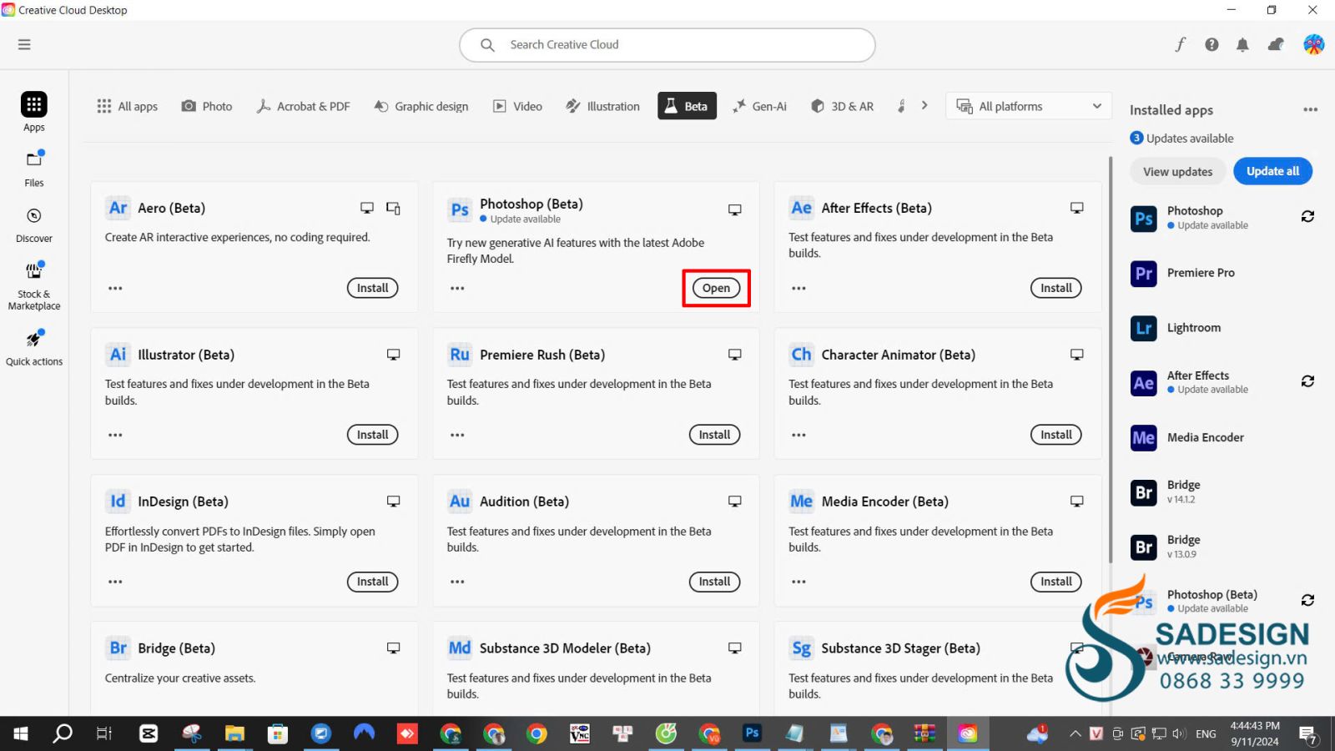The height and width of the screenshot is (751, 1335).
Task: Install Character Animator (Beta)
Action: [x=1055, y=435]
